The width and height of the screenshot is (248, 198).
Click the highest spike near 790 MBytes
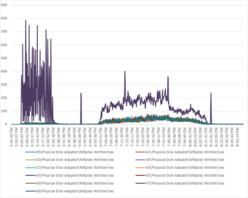click(26, 20)
